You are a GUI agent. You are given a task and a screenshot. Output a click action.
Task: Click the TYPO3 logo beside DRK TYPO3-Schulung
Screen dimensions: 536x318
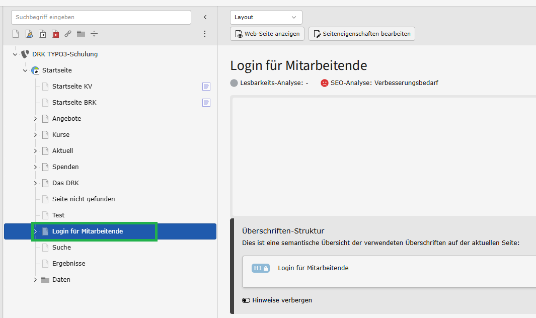25,54
